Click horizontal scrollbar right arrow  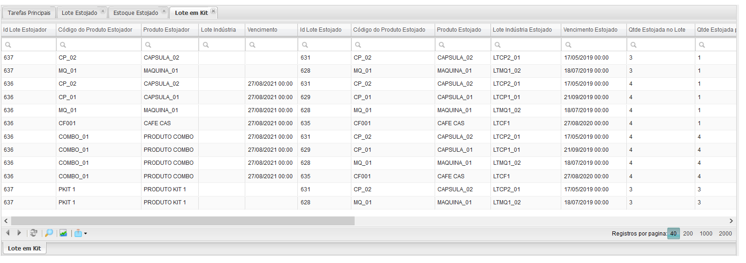tap(731, 221)
